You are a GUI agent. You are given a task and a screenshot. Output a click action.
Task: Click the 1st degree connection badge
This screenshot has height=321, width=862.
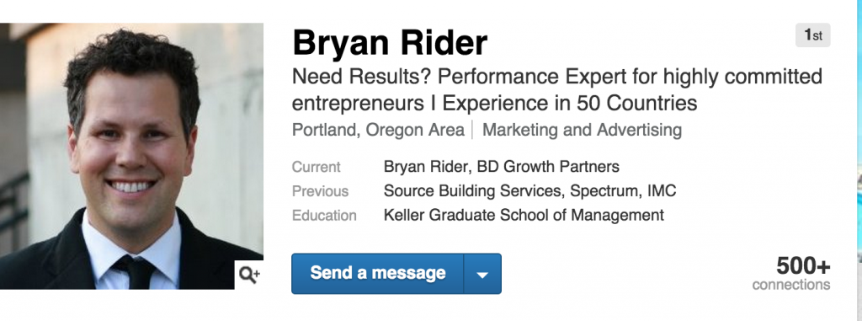tap(812, 35)
